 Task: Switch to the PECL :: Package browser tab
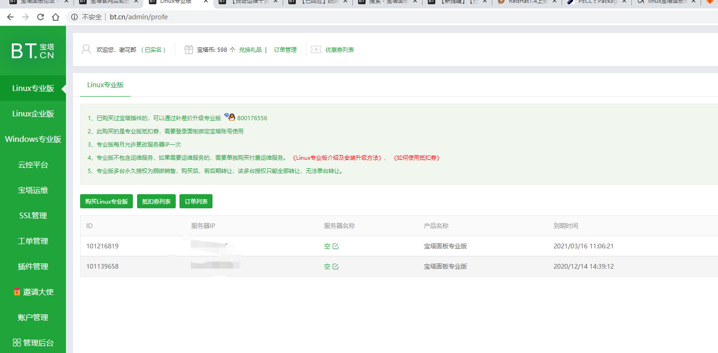[596, 2]
